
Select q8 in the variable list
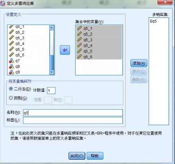tap(17, 67)
